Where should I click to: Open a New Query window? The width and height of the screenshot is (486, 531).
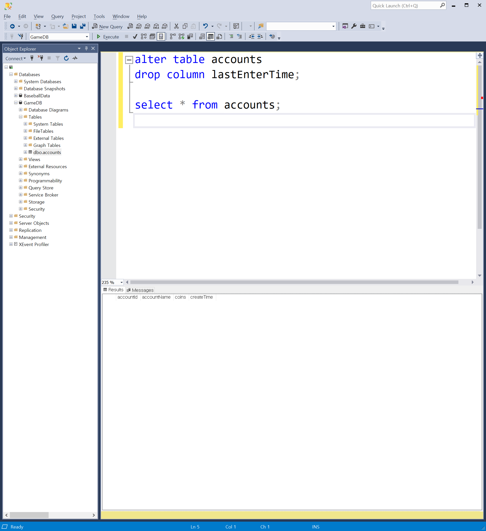[107, 26]
